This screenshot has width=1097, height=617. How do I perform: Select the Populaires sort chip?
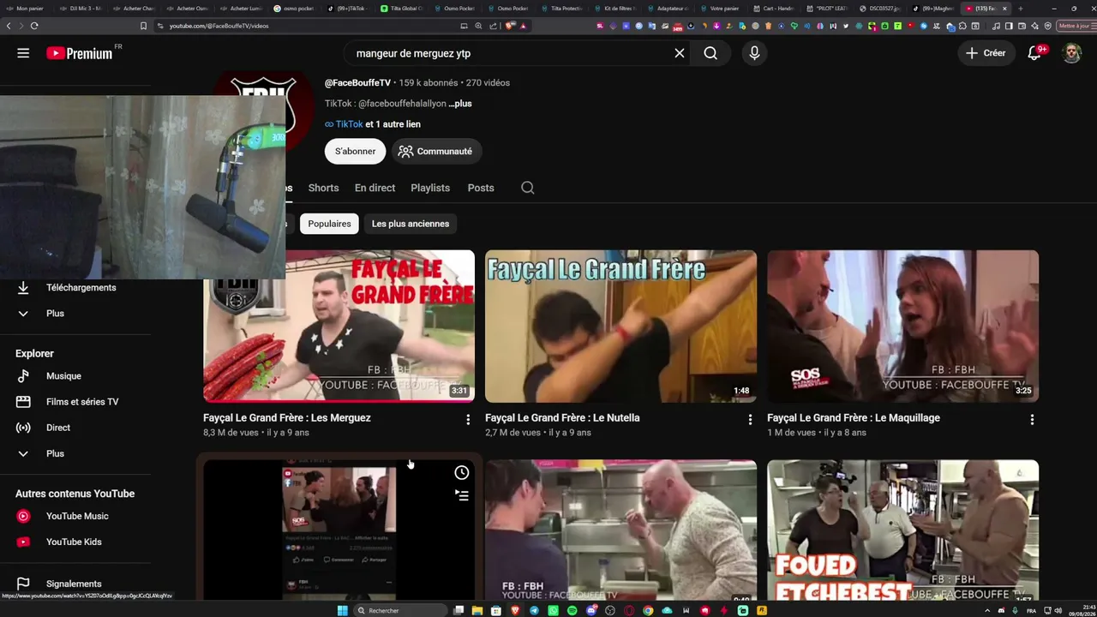[330, 224]
